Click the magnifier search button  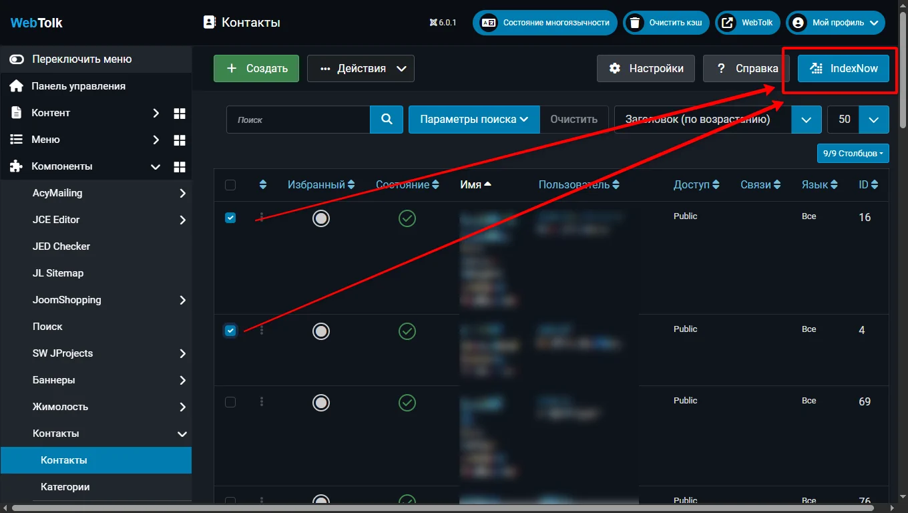coord(387,120)
